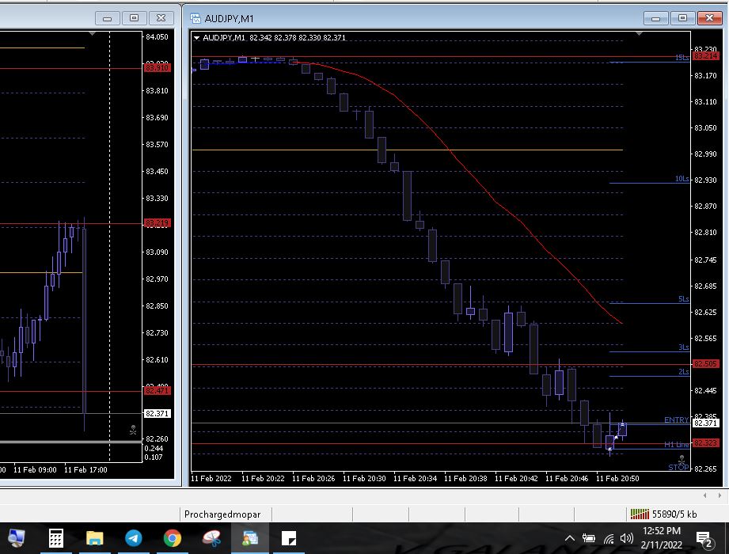The height and width of the screenshot is (554, 729).
Task: Open battery status in system tray
Action: (x=589, y=539)
